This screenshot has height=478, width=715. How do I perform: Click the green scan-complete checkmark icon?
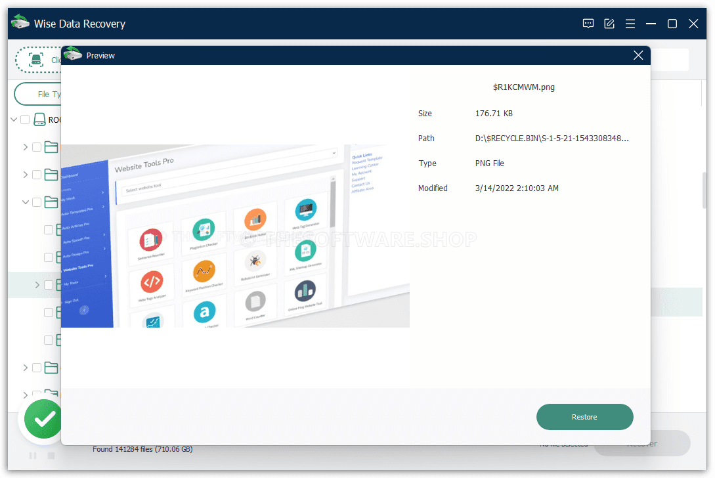point(43,419)
